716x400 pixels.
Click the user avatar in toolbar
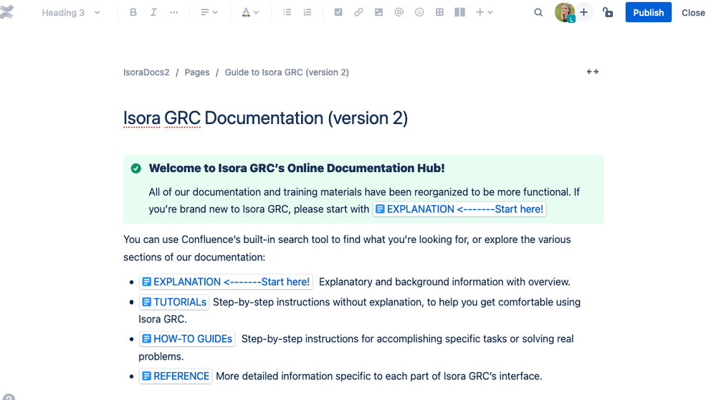(x=564, y=12)
